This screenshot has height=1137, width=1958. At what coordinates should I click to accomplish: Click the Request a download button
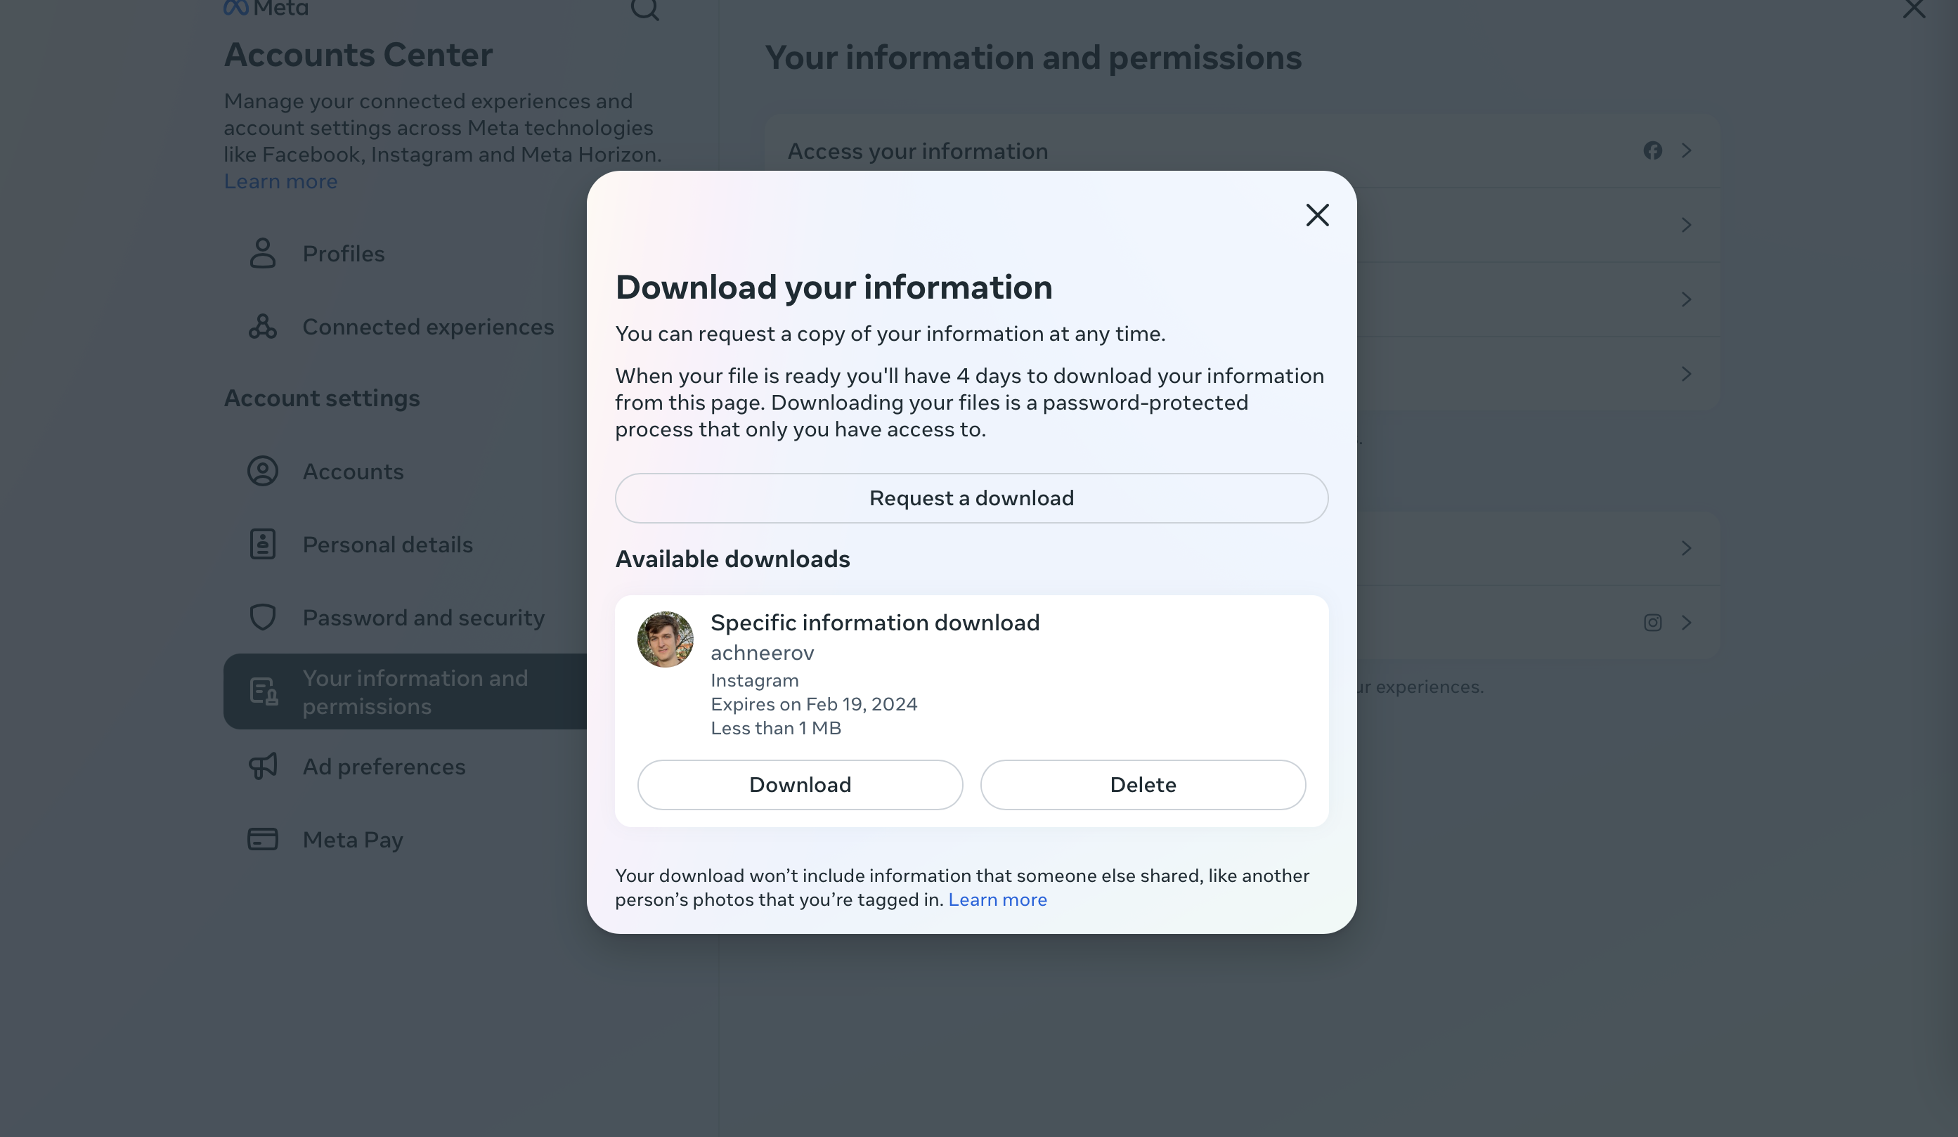pyautogui.click(x=971, y=498)
